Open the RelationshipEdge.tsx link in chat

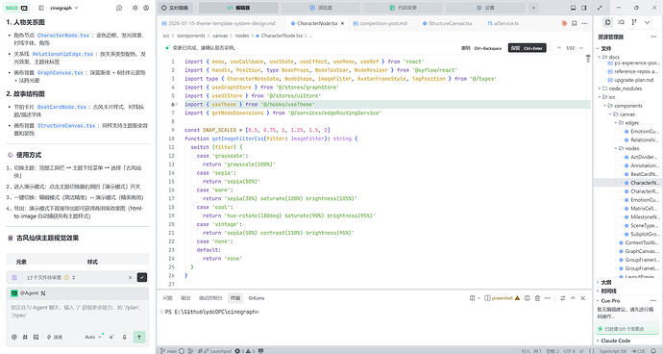[x=62, y=54]
